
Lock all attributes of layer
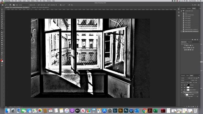pyautogui.click(x=191, y=82)
